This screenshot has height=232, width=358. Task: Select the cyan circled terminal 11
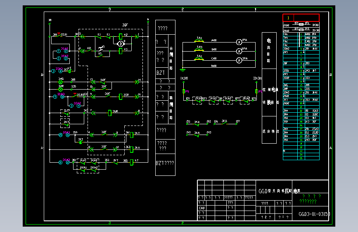[61, 162]
